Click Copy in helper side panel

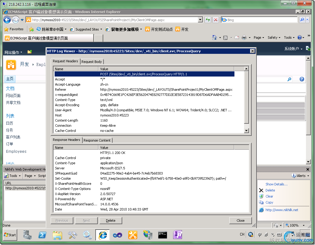[269, 202]
